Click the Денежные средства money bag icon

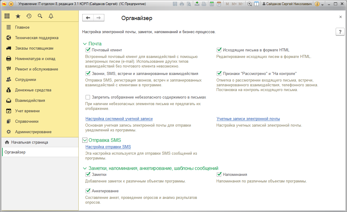tap(9, 90)
